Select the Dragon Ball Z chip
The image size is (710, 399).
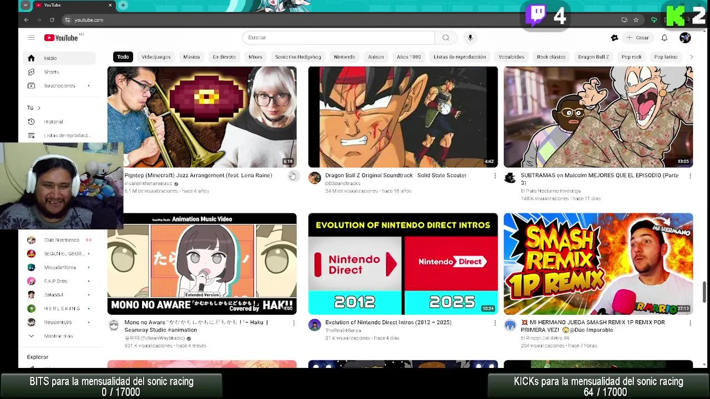594,57
